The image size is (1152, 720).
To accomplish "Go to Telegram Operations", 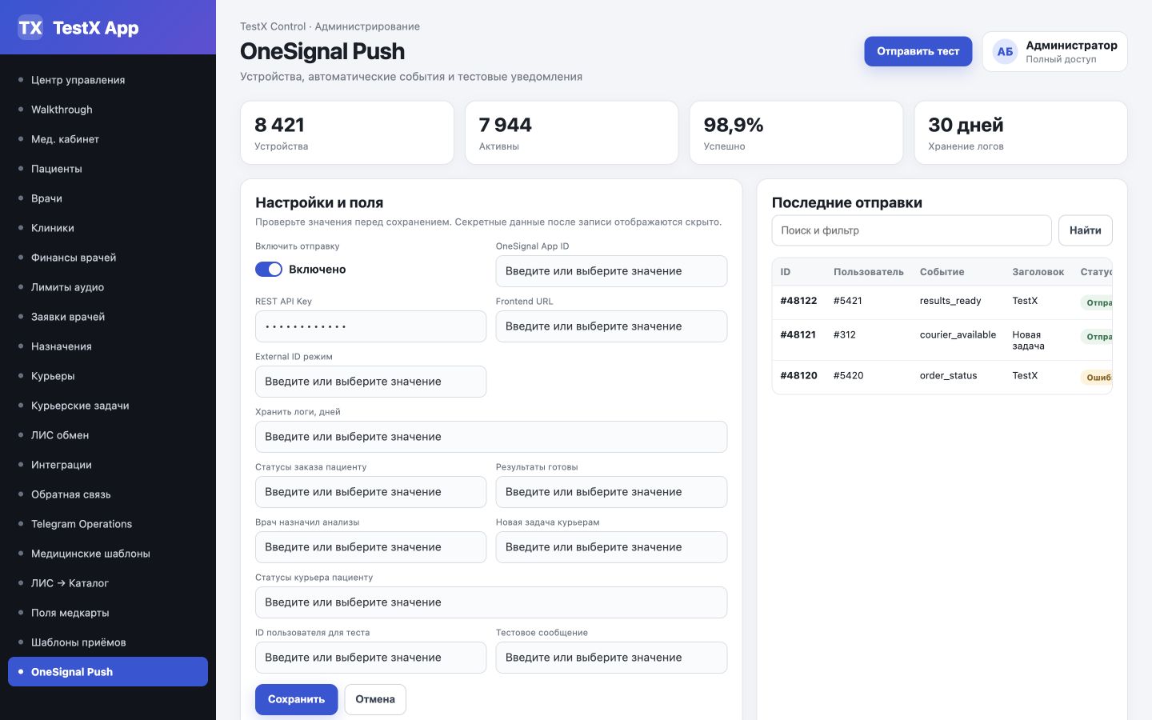I will [108, 524].
